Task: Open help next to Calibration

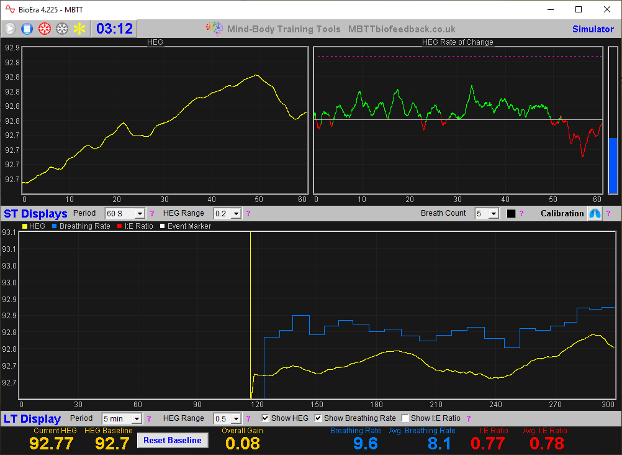Action: (610, 213)
